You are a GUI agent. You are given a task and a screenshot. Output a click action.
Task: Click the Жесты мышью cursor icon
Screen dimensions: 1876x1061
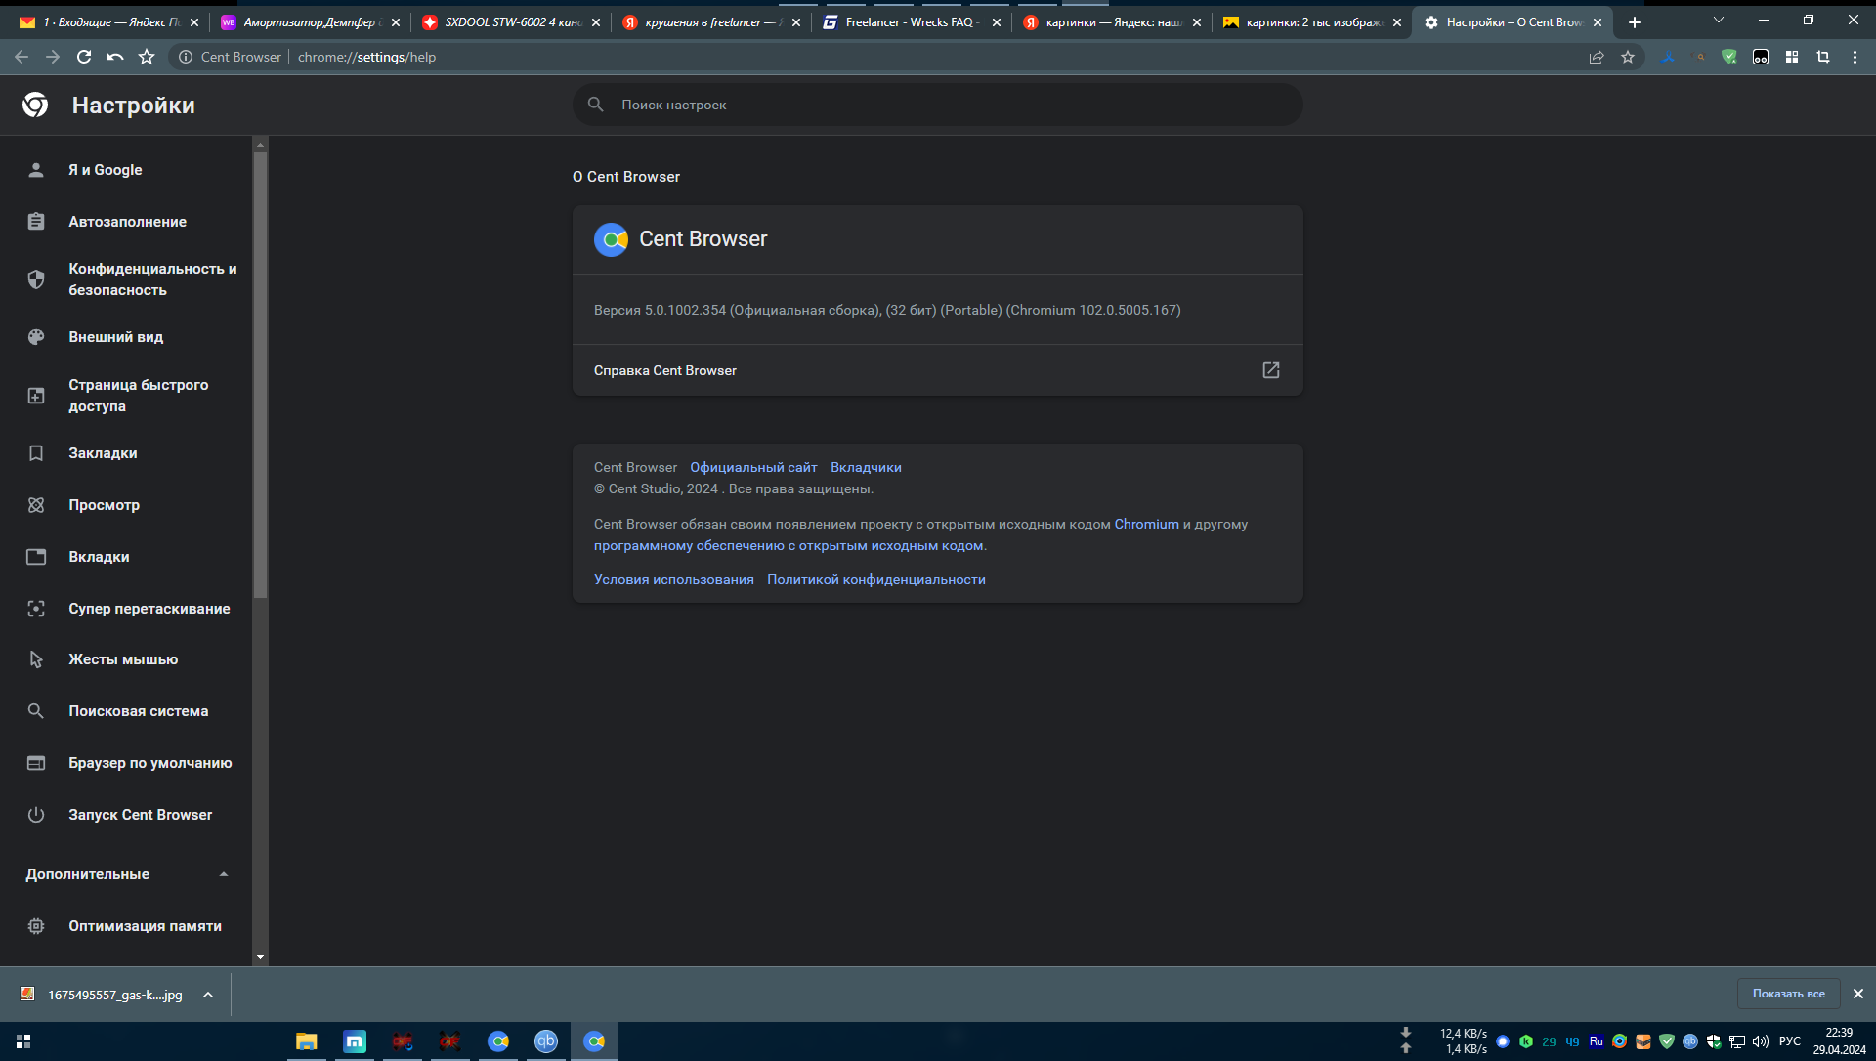[36, 659]
